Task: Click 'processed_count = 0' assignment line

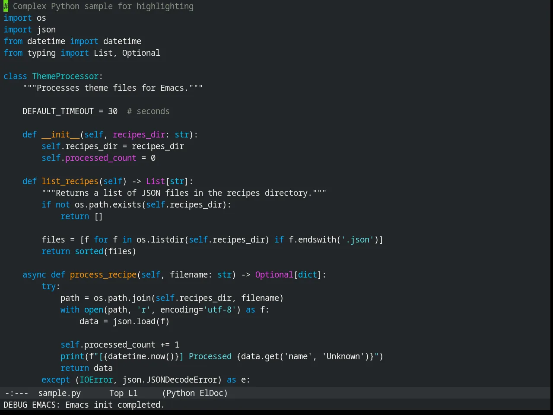Action: (x=99, y=158)
